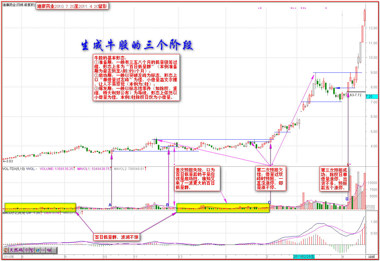
Task: Click the MAVOL1: 1049438.75 readout
Action: pos(93,169)
